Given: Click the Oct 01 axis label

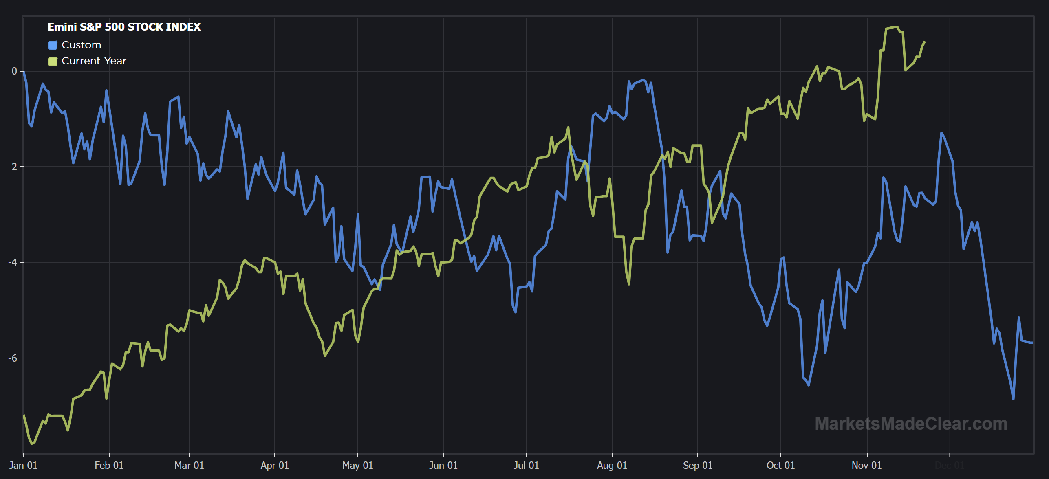Looking at the screenshot, I should coord(781,465).
